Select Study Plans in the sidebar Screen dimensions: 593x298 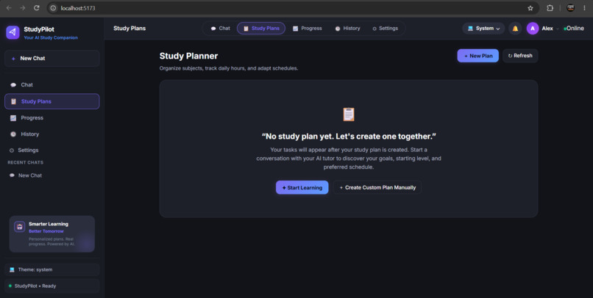52,101
